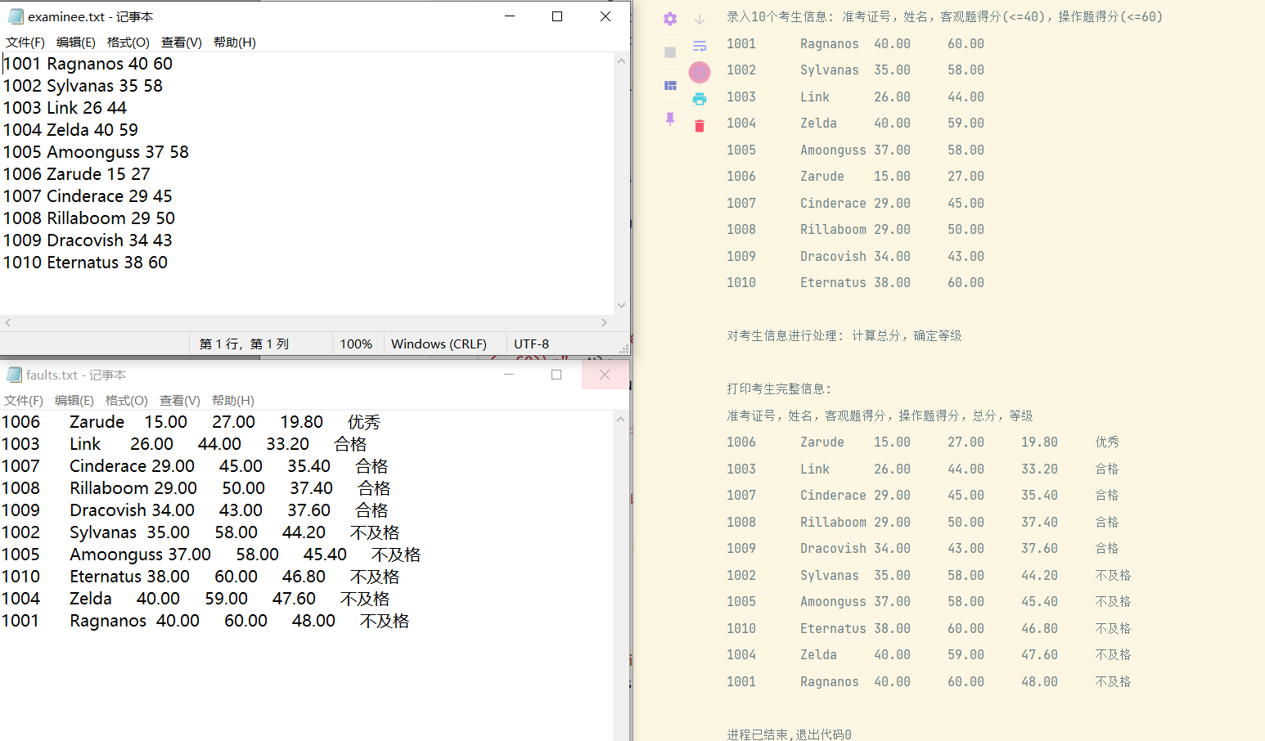This screenshot has height=741, width=1265.
Task: Click line "1005 Amoonguss 37 58" in examinee.txt
Action: click(96, 152)
